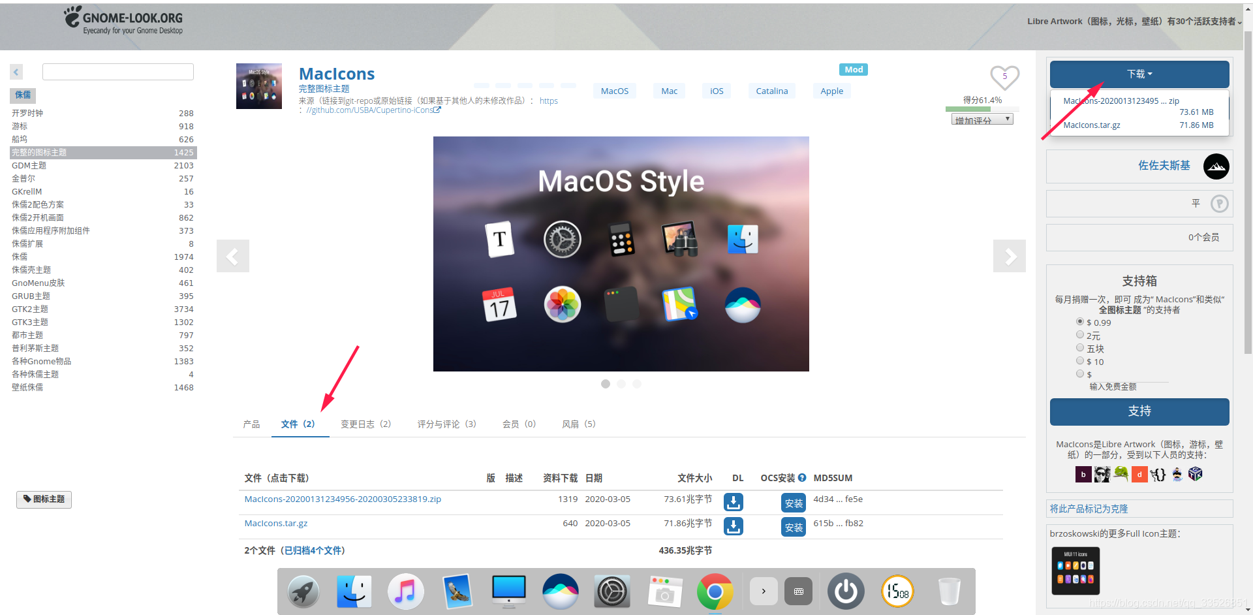Click the download icon for MacIcons zip
1253x615 pixels.
pyautogui.click(x=734, y=502)
